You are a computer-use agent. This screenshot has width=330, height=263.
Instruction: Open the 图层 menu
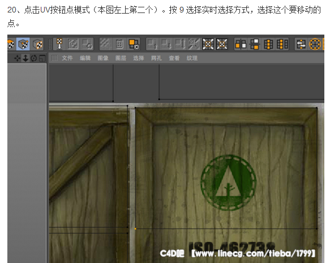coord(121,58)
